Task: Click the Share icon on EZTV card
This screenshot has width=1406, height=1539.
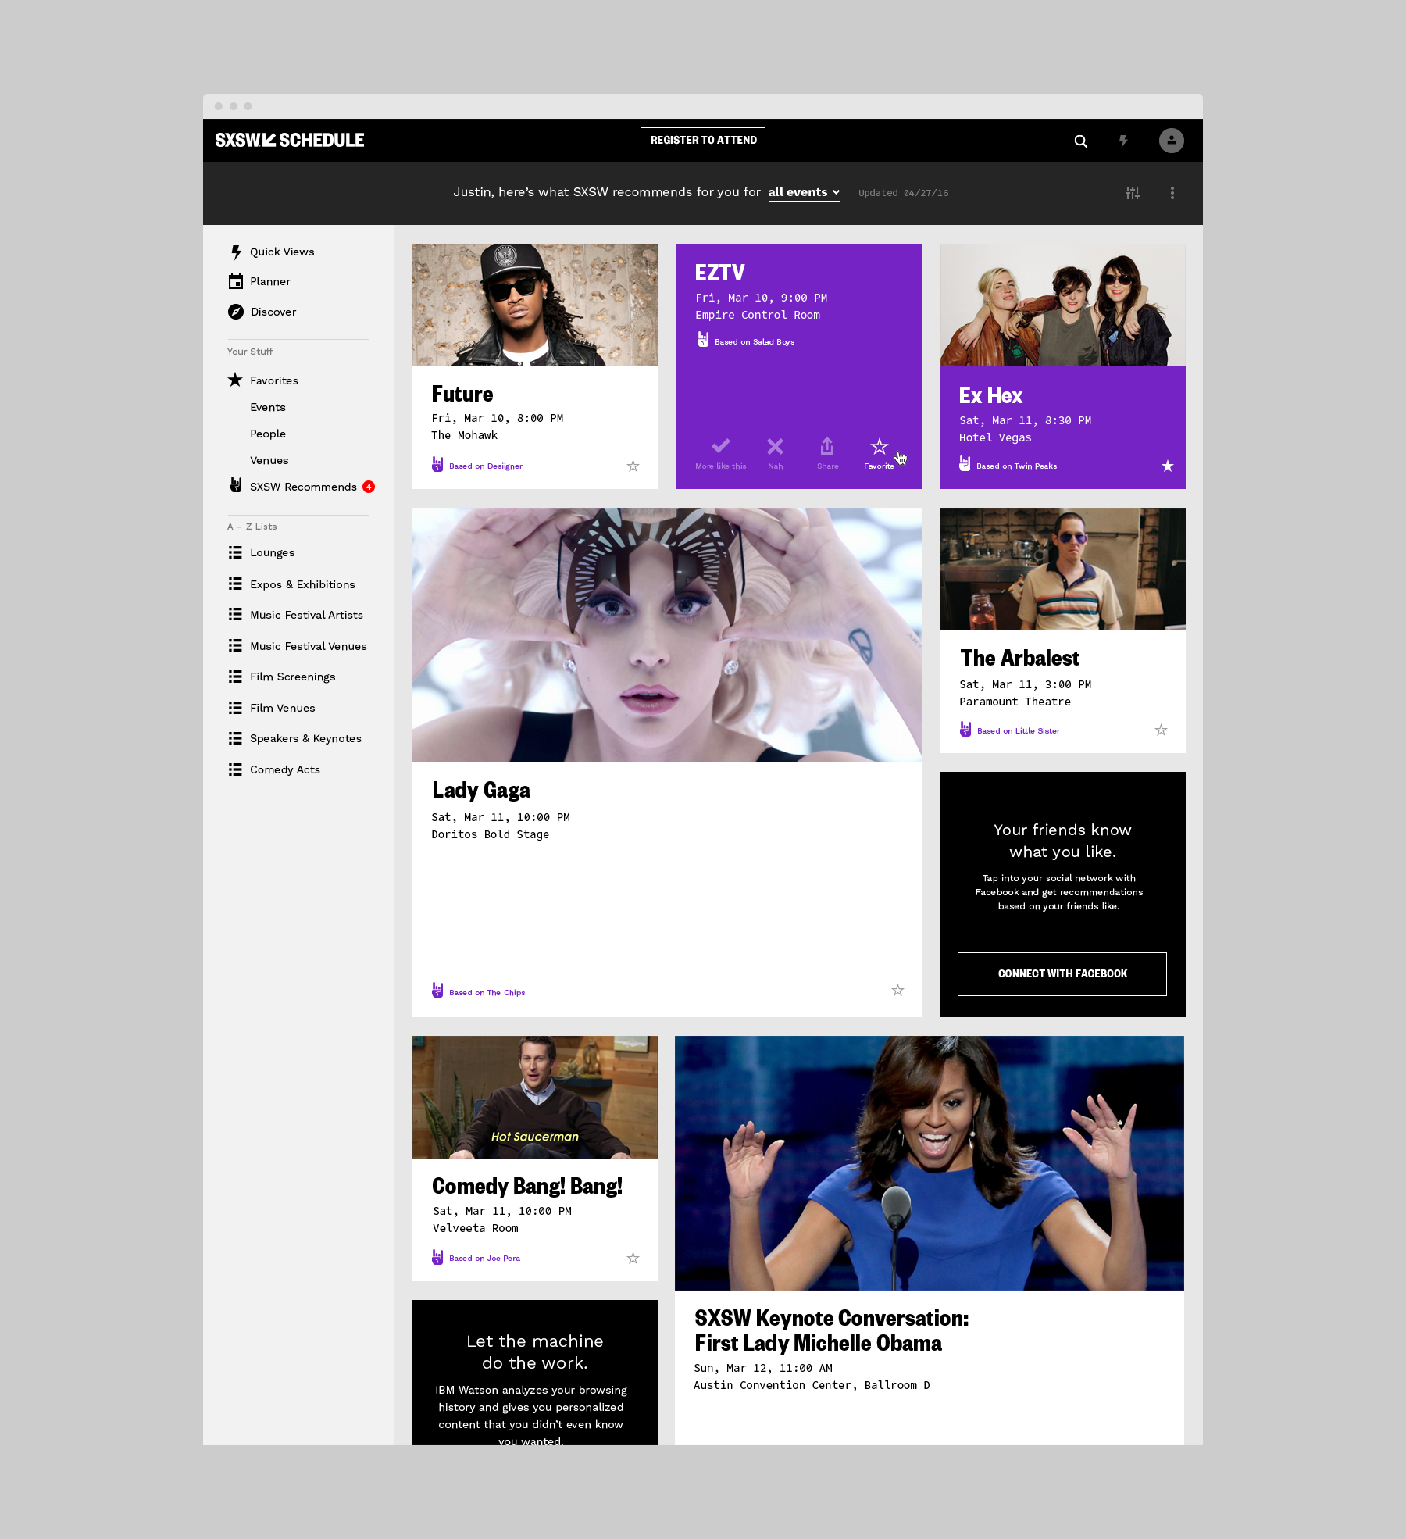Action: (x=827, y=446)
